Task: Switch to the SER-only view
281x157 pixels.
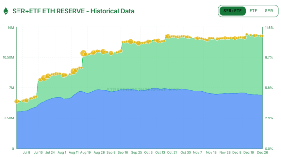Action: click(269, 11)
